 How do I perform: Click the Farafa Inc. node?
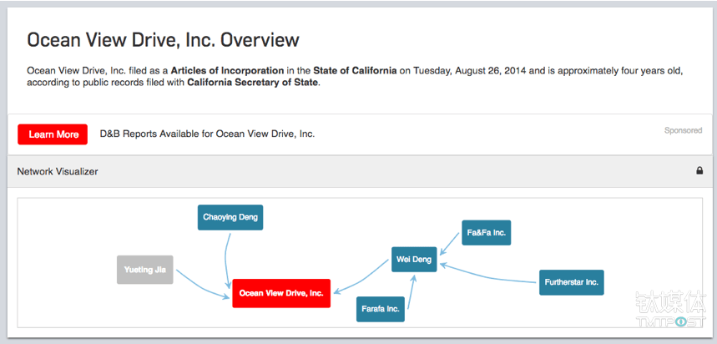[x=381, y=309]
